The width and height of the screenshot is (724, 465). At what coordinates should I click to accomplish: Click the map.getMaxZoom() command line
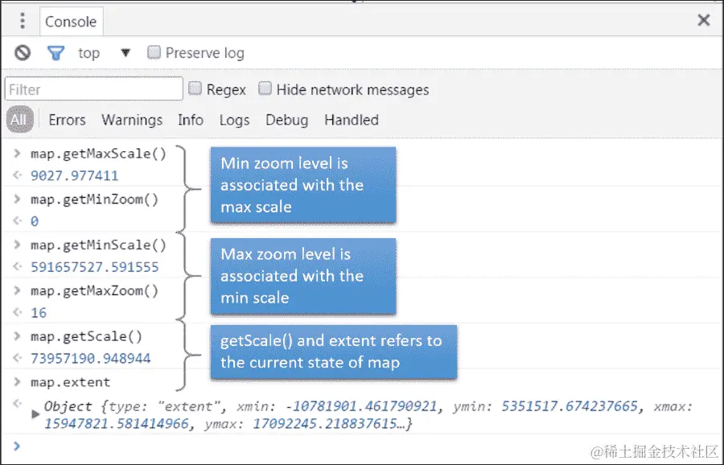[x=94, y=291]
